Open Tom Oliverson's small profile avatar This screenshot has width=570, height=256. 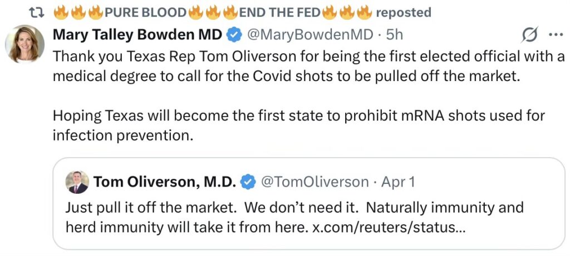coord(77,182)
